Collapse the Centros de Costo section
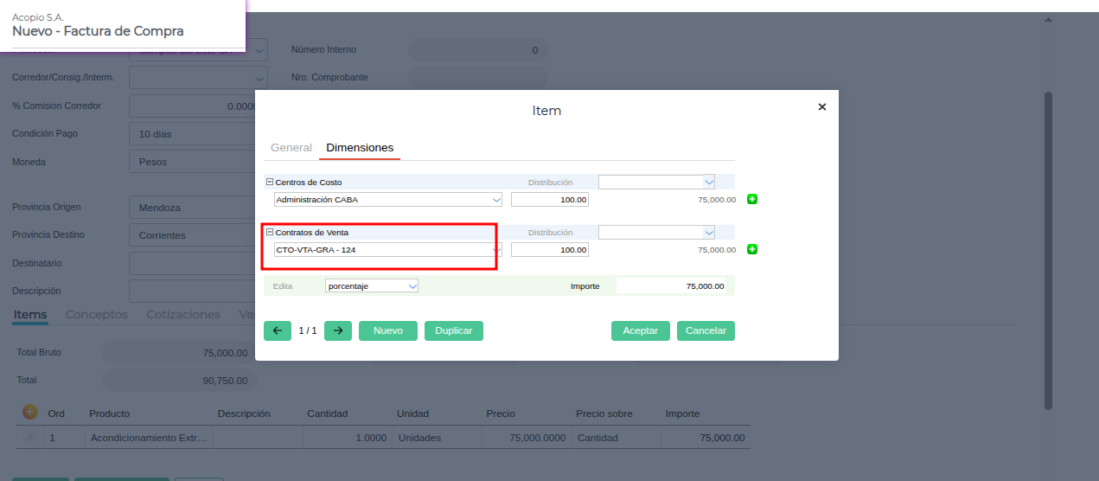This screenshot has width=1099, height=481. [x=269, y=183]
